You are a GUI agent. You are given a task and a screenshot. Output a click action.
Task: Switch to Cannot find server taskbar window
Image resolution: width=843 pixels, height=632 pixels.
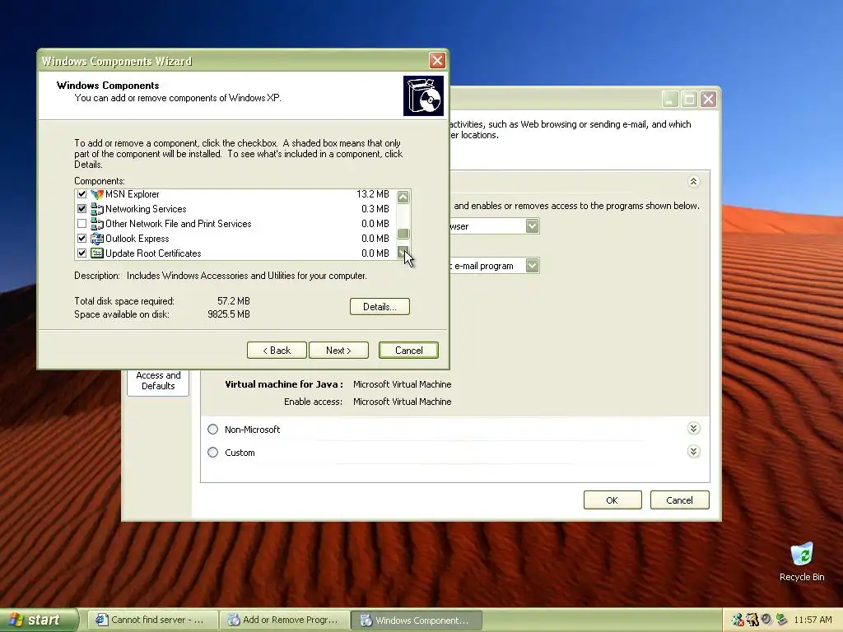tap(152, 620)
